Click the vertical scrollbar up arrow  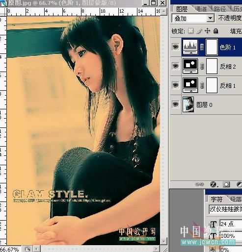(x=163, y=11)
